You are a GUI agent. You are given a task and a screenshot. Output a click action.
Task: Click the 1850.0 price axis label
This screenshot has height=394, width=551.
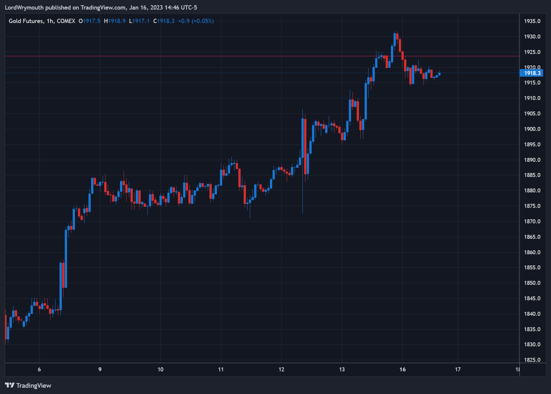click(x=532, y=283)
